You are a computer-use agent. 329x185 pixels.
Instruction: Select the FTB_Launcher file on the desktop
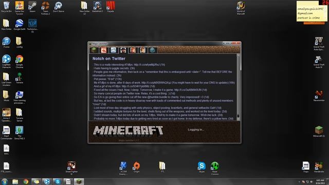coord(6,167)
